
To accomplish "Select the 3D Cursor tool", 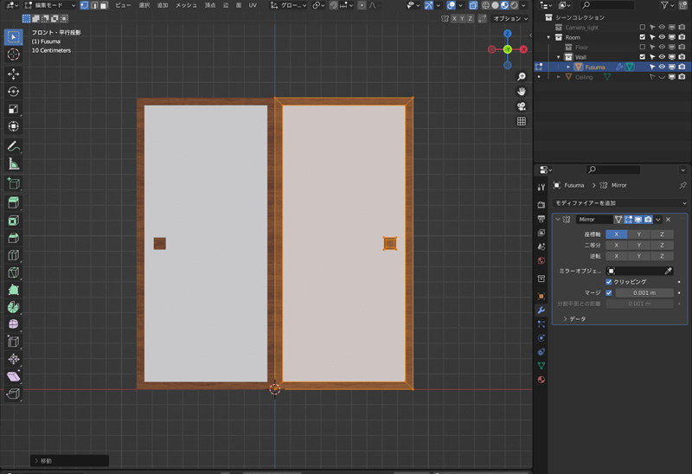I will click(13, 54).
